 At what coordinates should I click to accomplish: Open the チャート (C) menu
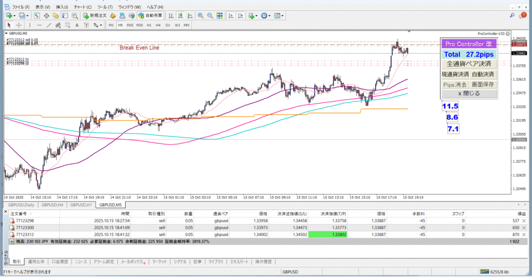pos(82,7)
